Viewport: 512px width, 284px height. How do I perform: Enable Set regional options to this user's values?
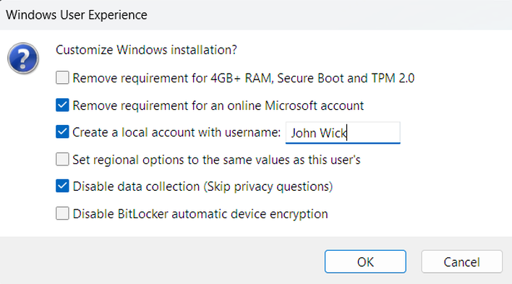62,159
